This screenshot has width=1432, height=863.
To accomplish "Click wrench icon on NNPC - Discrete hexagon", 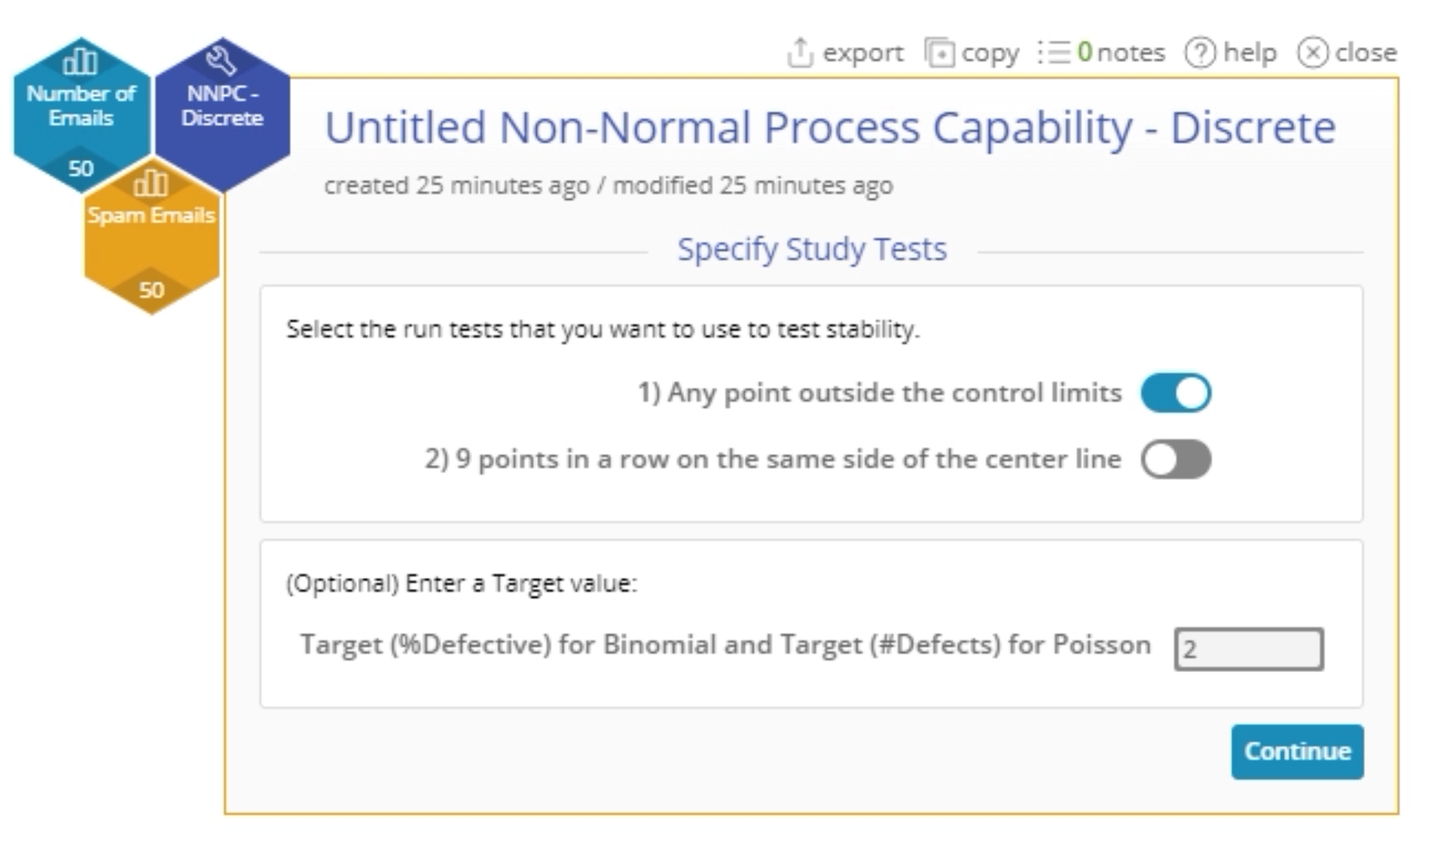I will (x=221, y=61).
